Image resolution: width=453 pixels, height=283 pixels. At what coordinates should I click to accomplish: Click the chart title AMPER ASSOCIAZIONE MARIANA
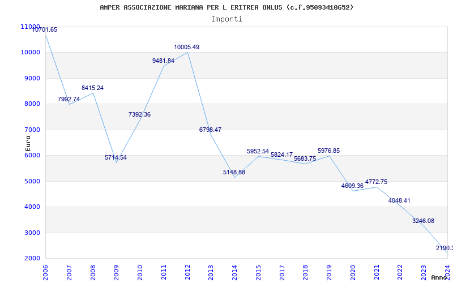pyautogui.click(x=226, y=7)
